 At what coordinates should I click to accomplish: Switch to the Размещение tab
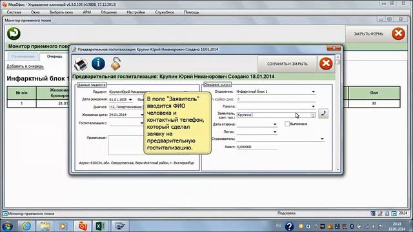[23, 56]
